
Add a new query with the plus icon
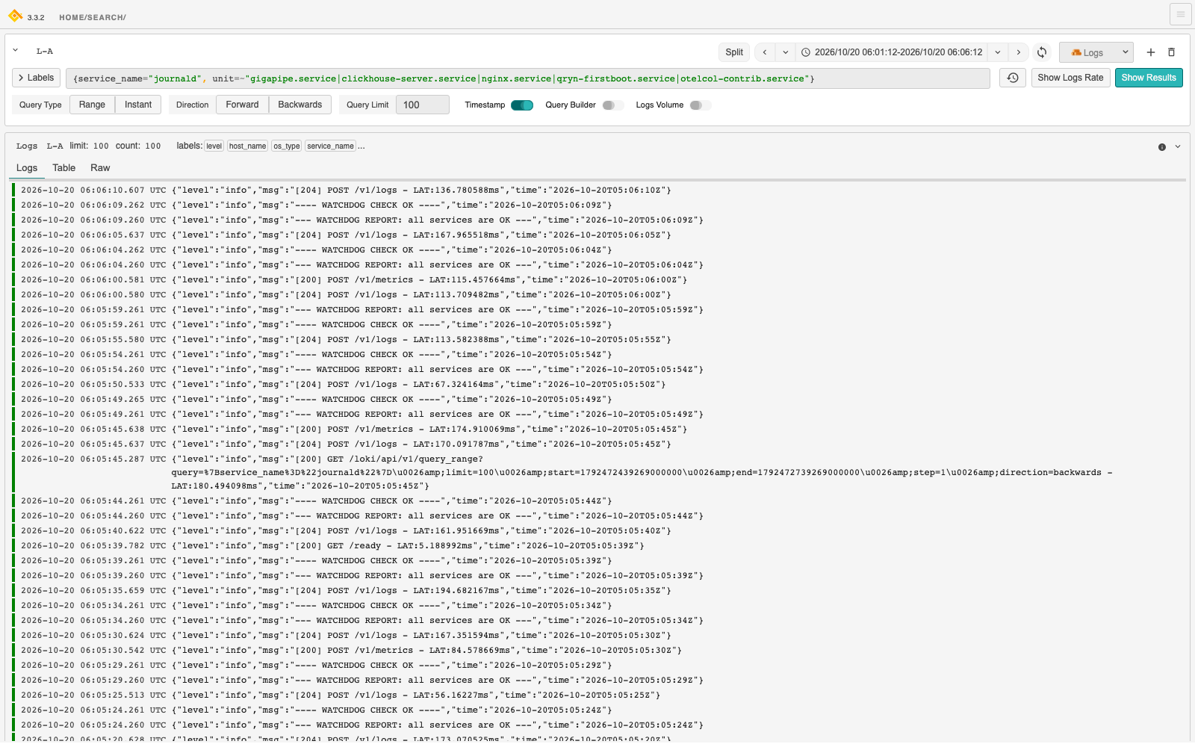pyautogui.click(x=1151, y=52)
